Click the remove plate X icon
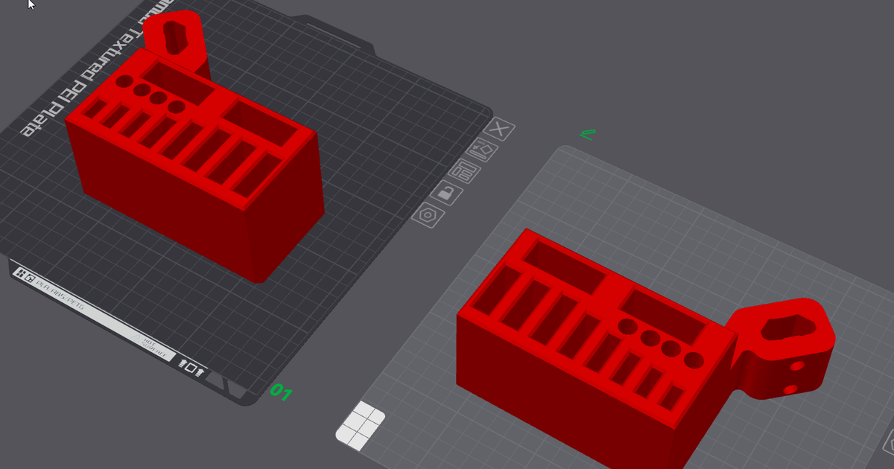This screenshot has height=469, width=894. 500,130
